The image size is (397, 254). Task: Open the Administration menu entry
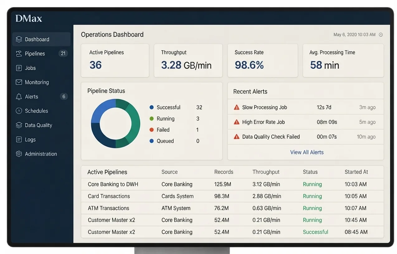click(41, 154)
